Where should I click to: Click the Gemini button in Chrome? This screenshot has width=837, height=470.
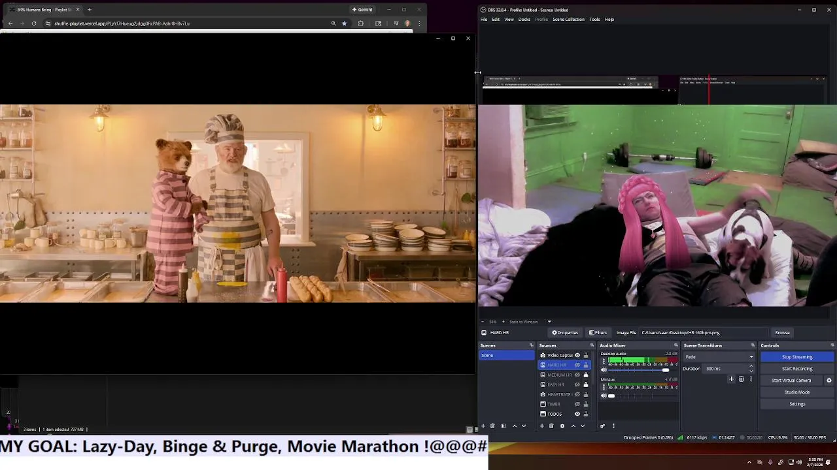click(x=362, y=10)
